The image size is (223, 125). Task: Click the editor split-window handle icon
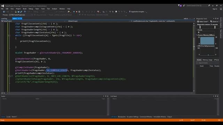point(194,24)
